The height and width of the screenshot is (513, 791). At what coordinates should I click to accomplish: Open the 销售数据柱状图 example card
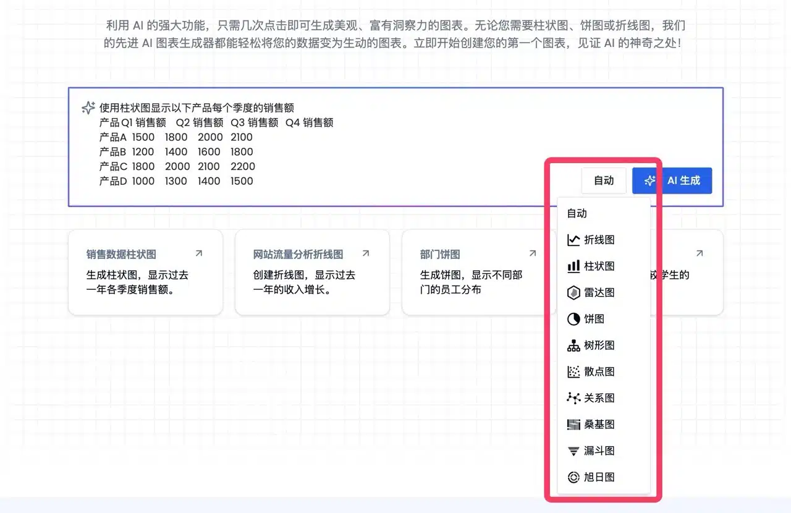[x=145, y=272]
